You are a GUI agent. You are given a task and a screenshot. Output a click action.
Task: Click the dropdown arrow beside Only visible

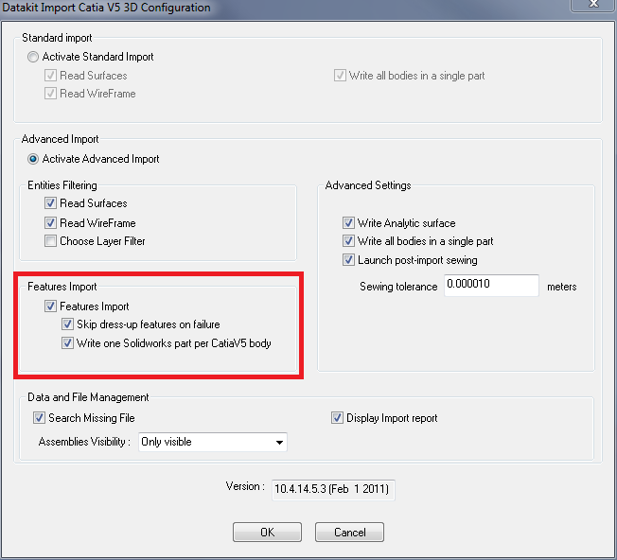click(x=279, y=442)
